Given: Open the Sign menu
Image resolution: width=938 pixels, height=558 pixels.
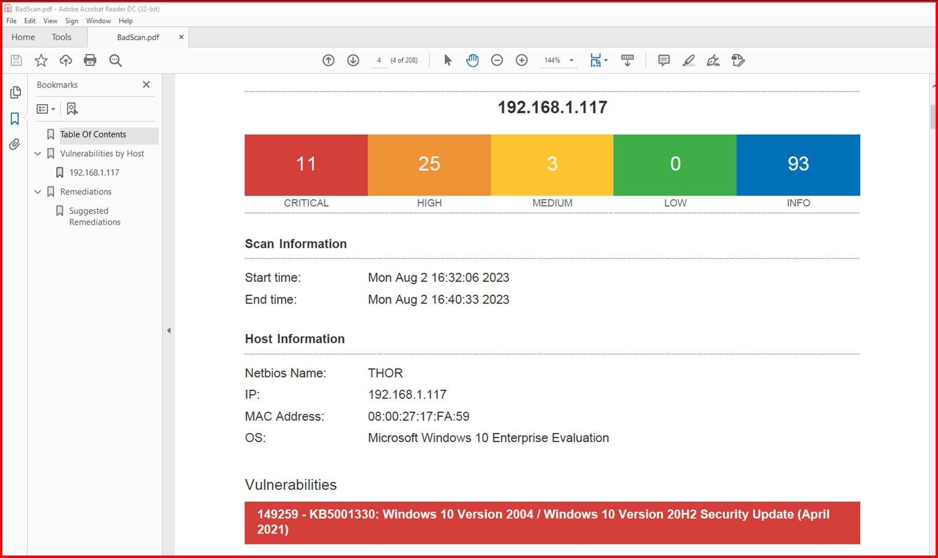Looking at the screenshot, I should click(x=72, y=21).
